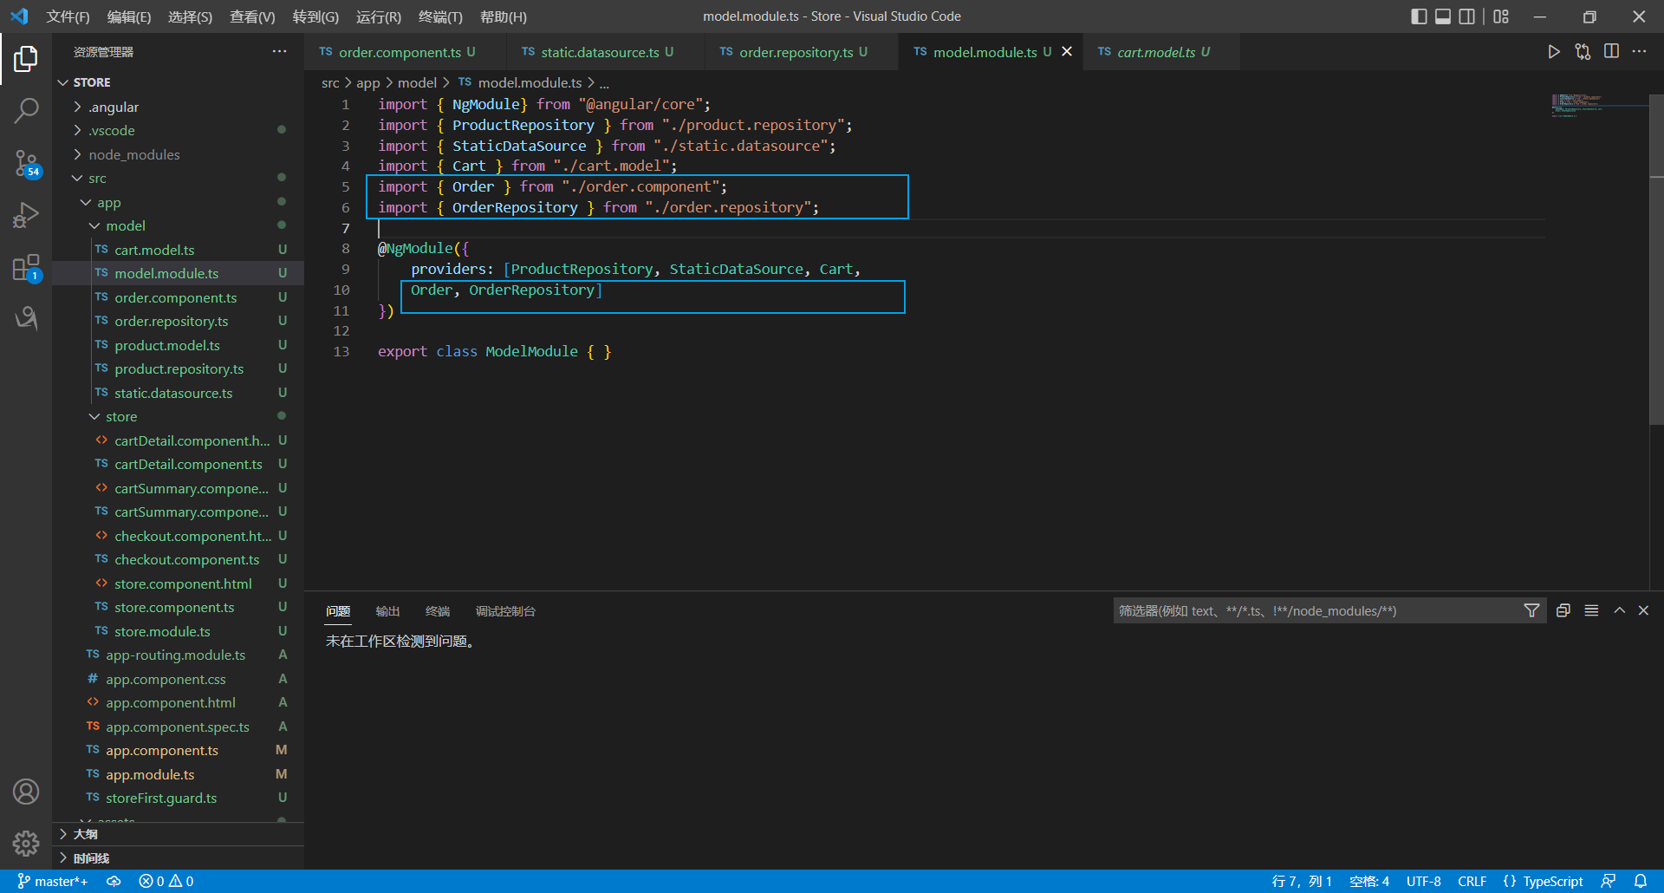This screenshot has width=1664, height=893.
Task: Click the problems filter input field
Action: [1316, 611]
